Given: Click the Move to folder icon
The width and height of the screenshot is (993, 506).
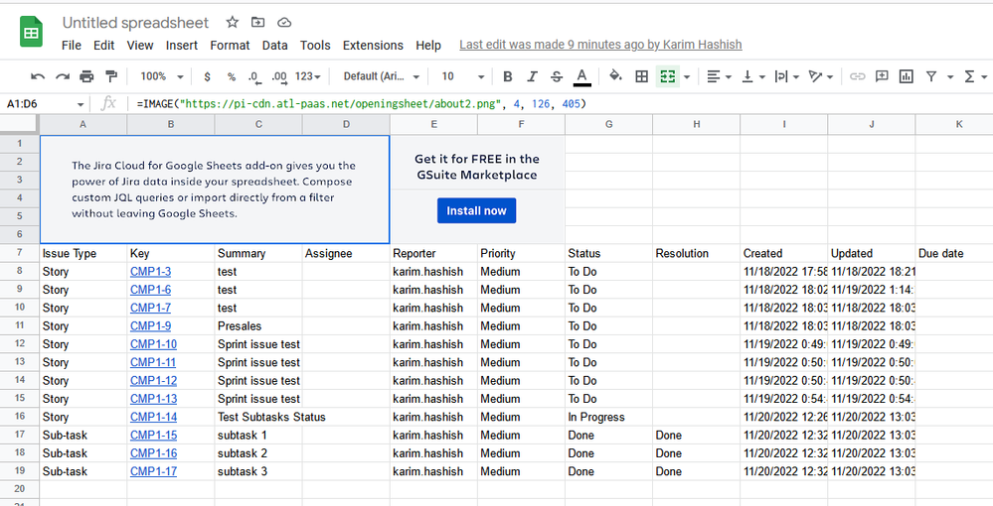Looking at the screenshot, I should [x=257, y=22].
